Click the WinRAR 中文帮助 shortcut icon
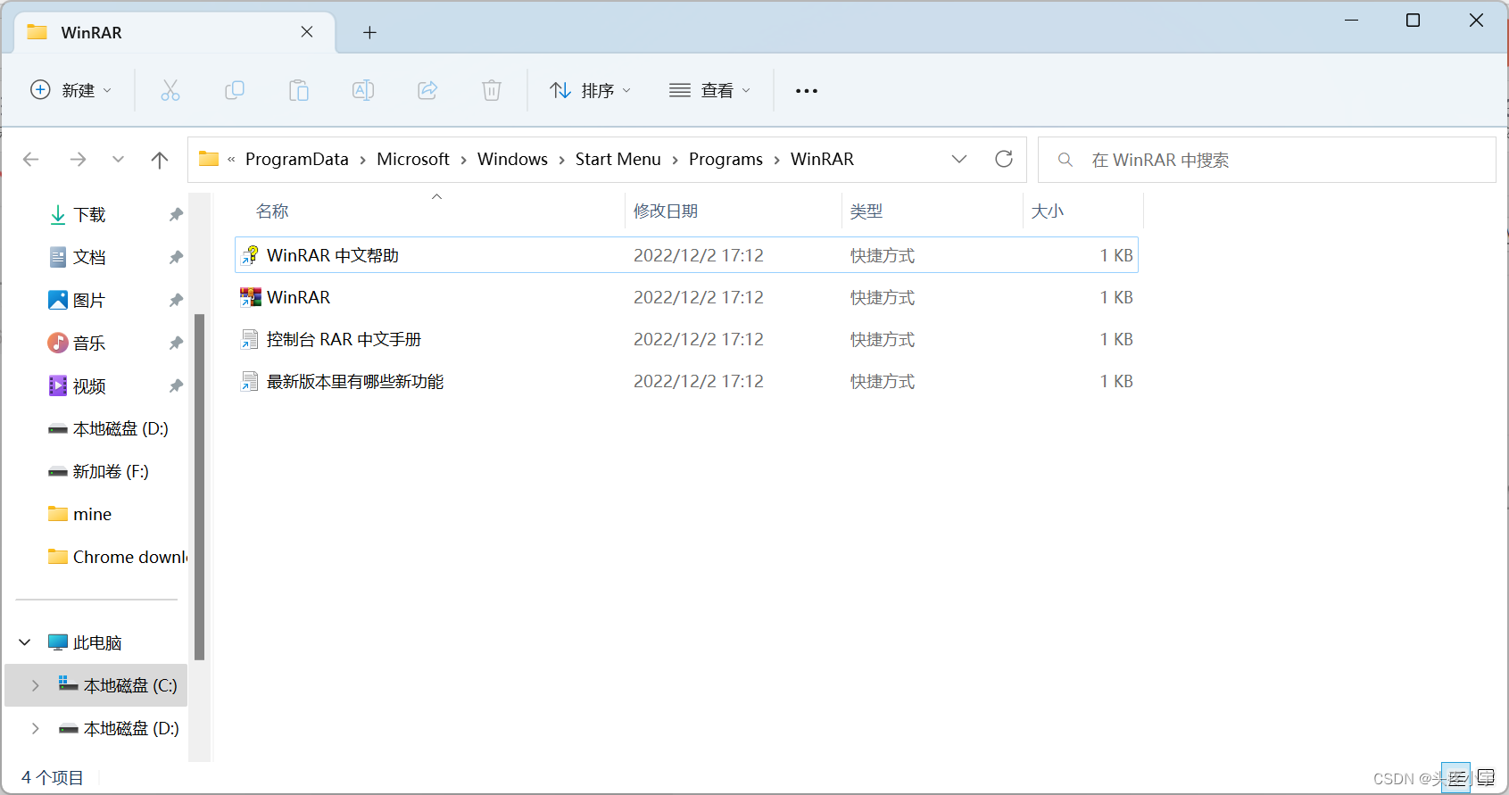 (250, 255)
